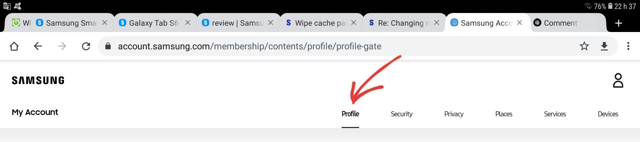This screenshot has width=640, height=142.
Task: Close the 'review | Samsung' tab
Action: tap(271, 23)
